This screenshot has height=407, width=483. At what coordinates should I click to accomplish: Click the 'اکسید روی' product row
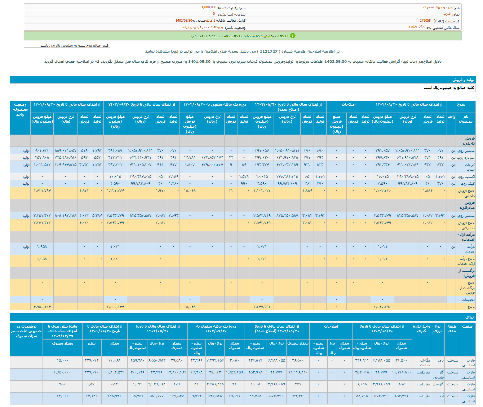466,177
